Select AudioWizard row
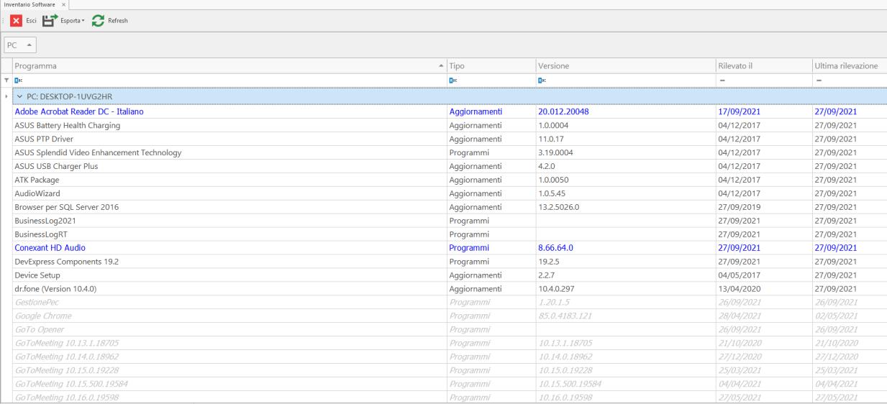Screen dimensions: 887x404 click(x=450, y=193)
